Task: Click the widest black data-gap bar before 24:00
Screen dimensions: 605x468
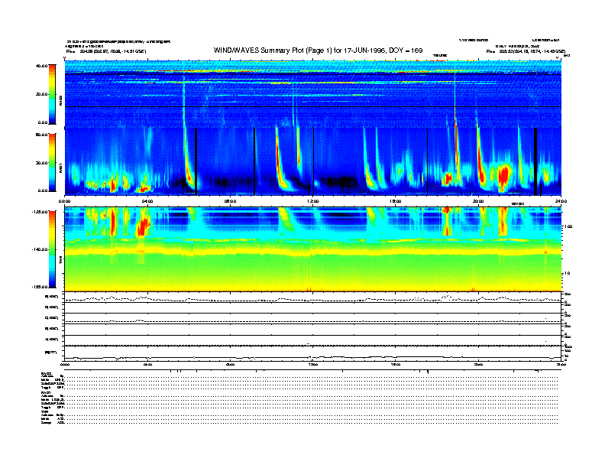Action: (535, 161)
